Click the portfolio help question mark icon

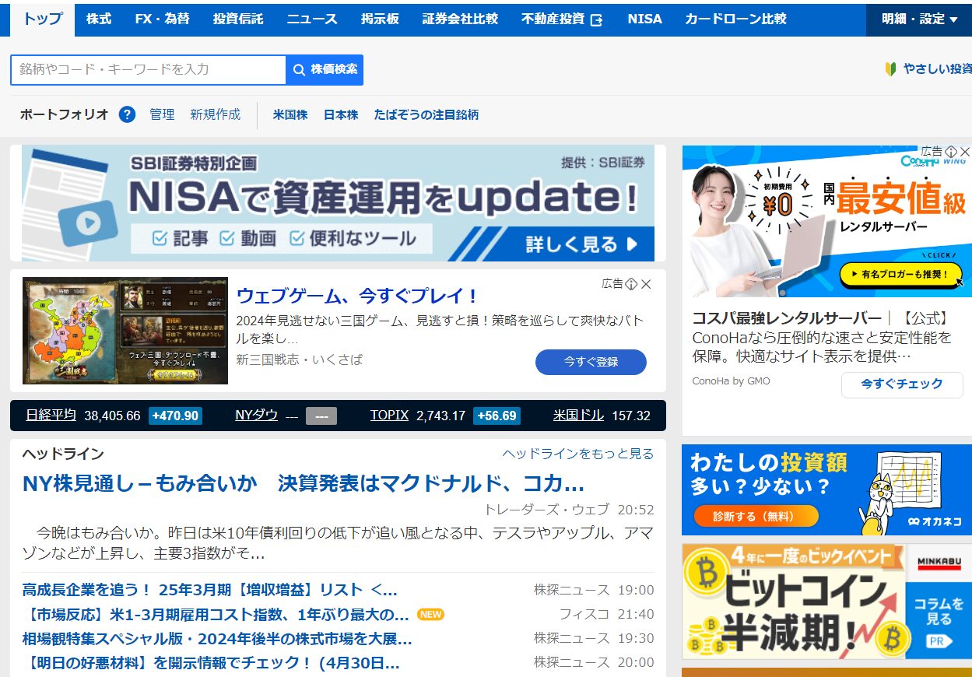[x=128, y=114]
